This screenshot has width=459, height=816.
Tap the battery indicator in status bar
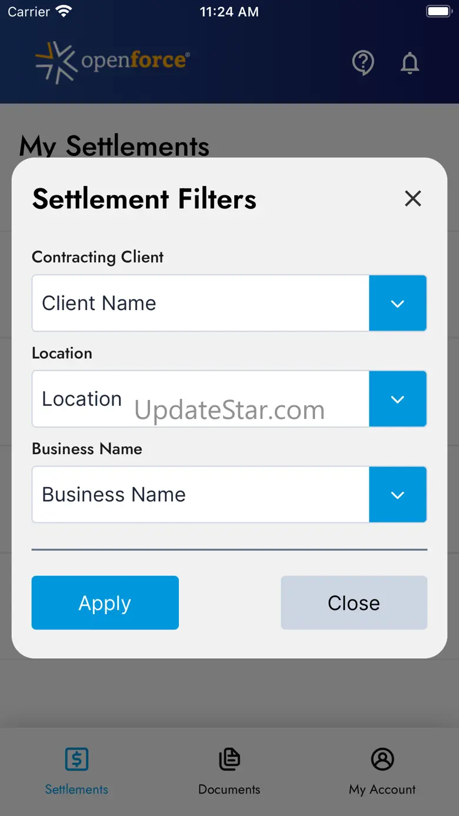438,11
